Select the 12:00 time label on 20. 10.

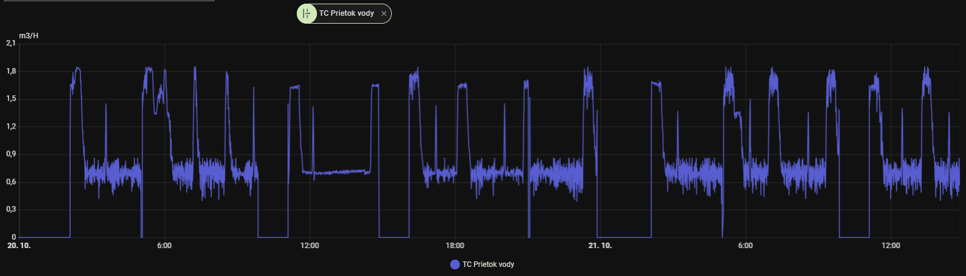point(310,246)
